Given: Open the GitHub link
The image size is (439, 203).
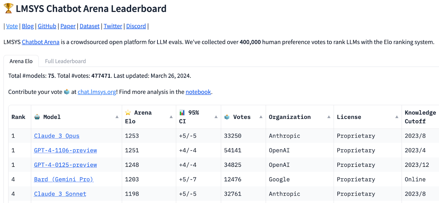Looking at the screenshot, I should coord(47,26).
